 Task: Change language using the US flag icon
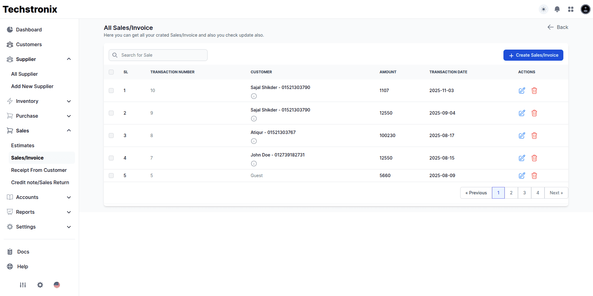57,285
